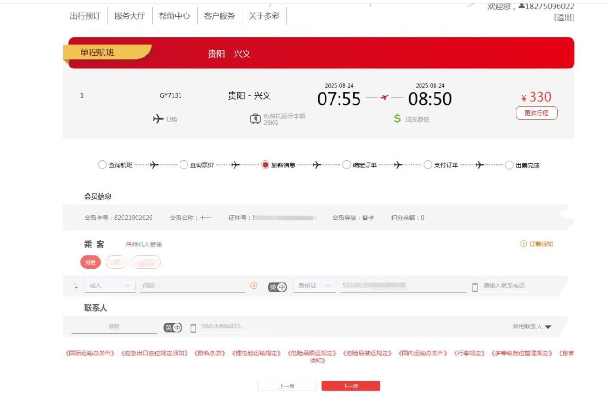Select the 旅客信息 step radio button
Screen dimensions: 608x395
[x=265, y=164]
